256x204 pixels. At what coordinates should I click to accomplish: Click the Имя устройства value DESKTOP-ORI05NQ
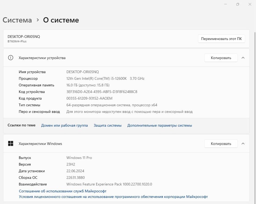(83, 72)
